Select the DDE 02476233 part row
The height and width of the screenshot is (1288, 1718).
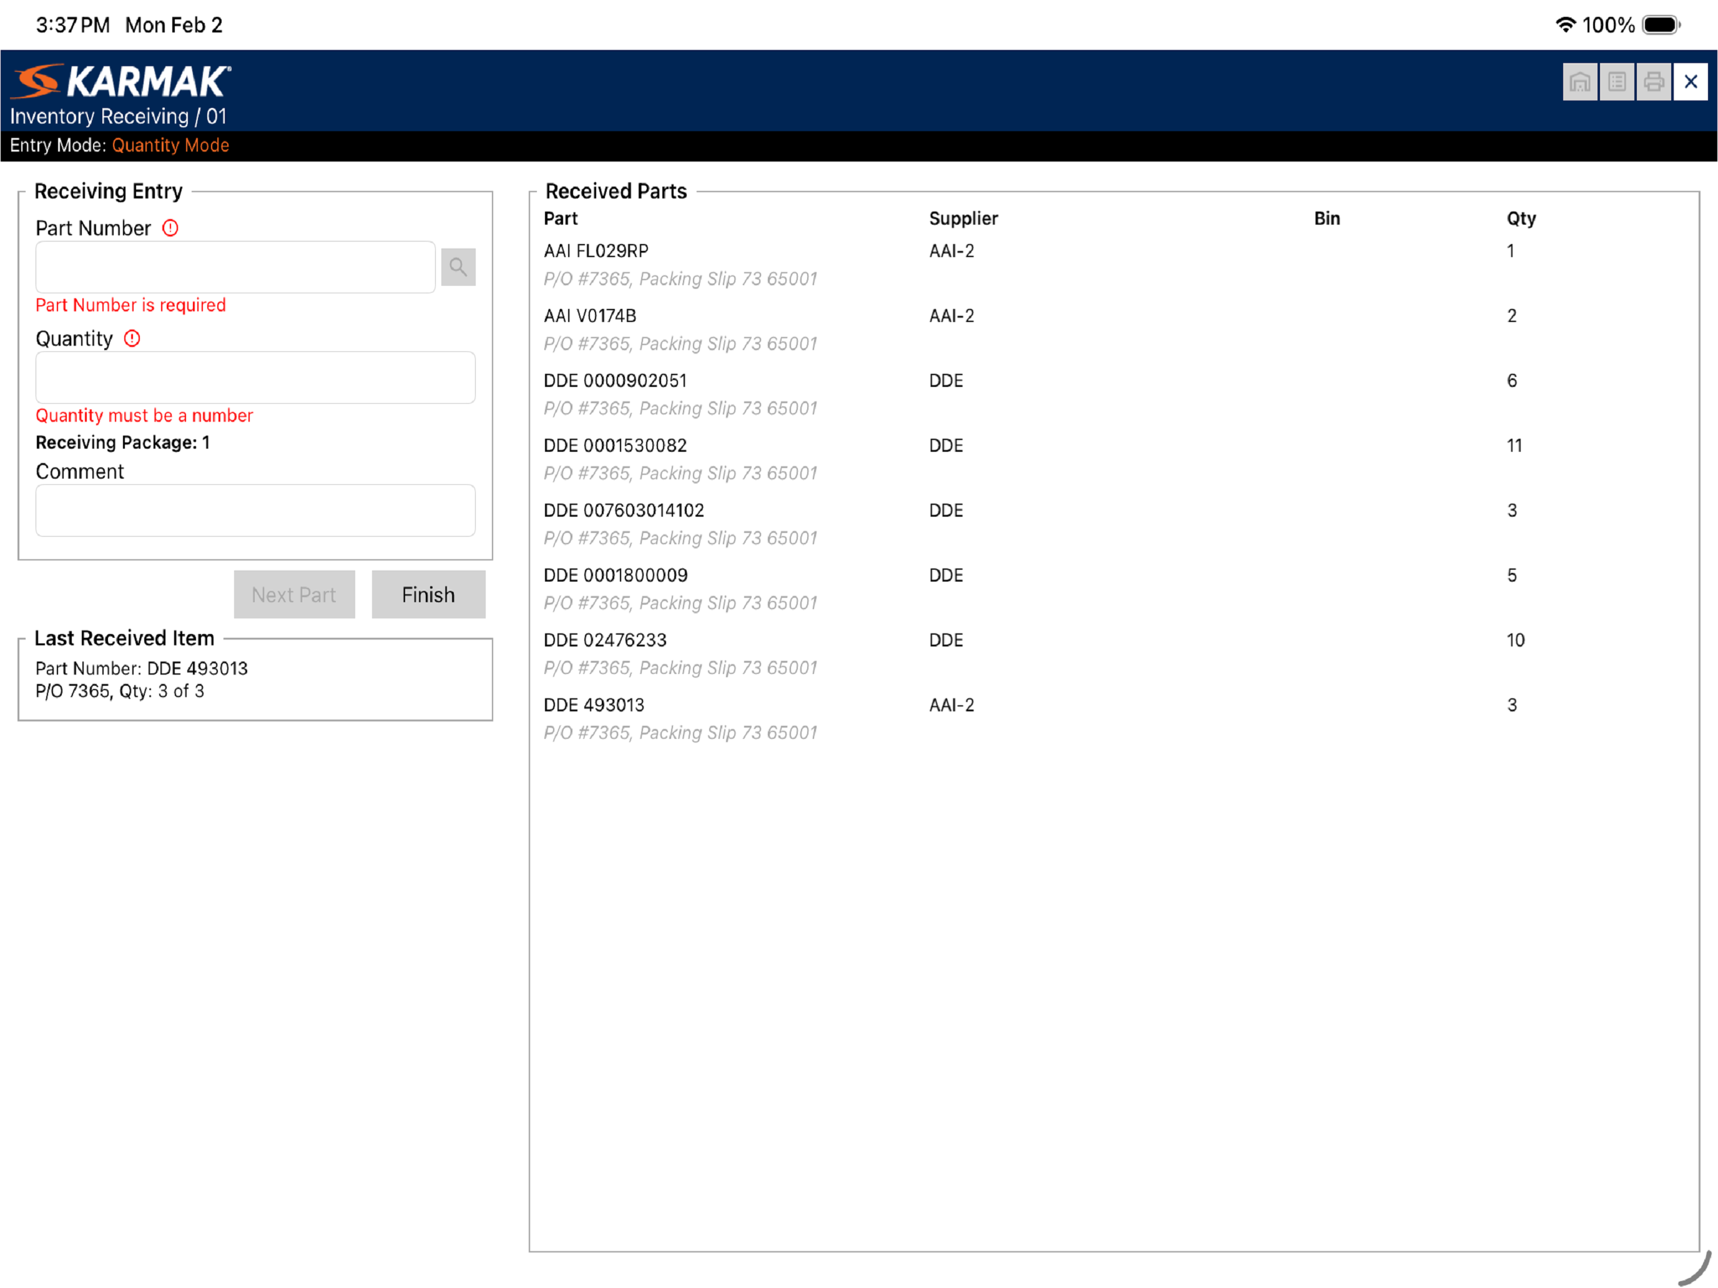click(1114, 654)
